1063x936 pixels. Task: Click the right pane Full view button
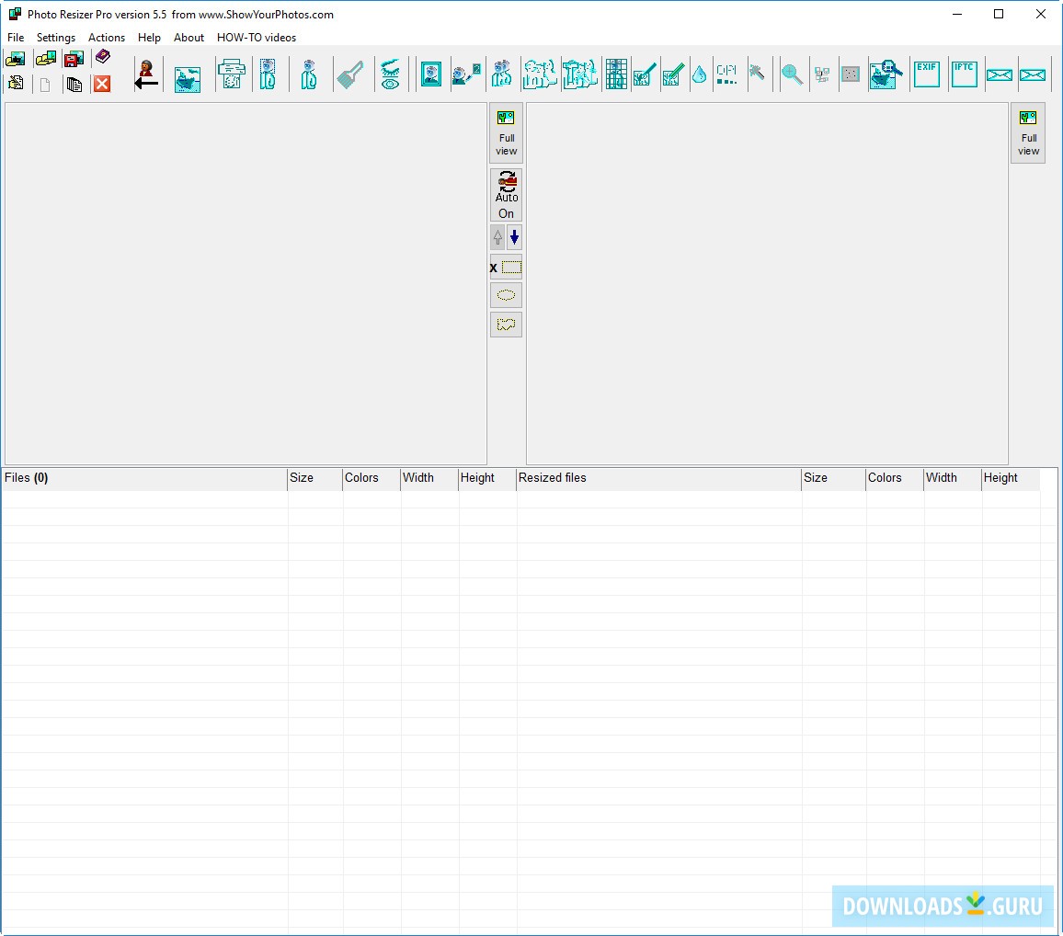[x=1028, y=133]
